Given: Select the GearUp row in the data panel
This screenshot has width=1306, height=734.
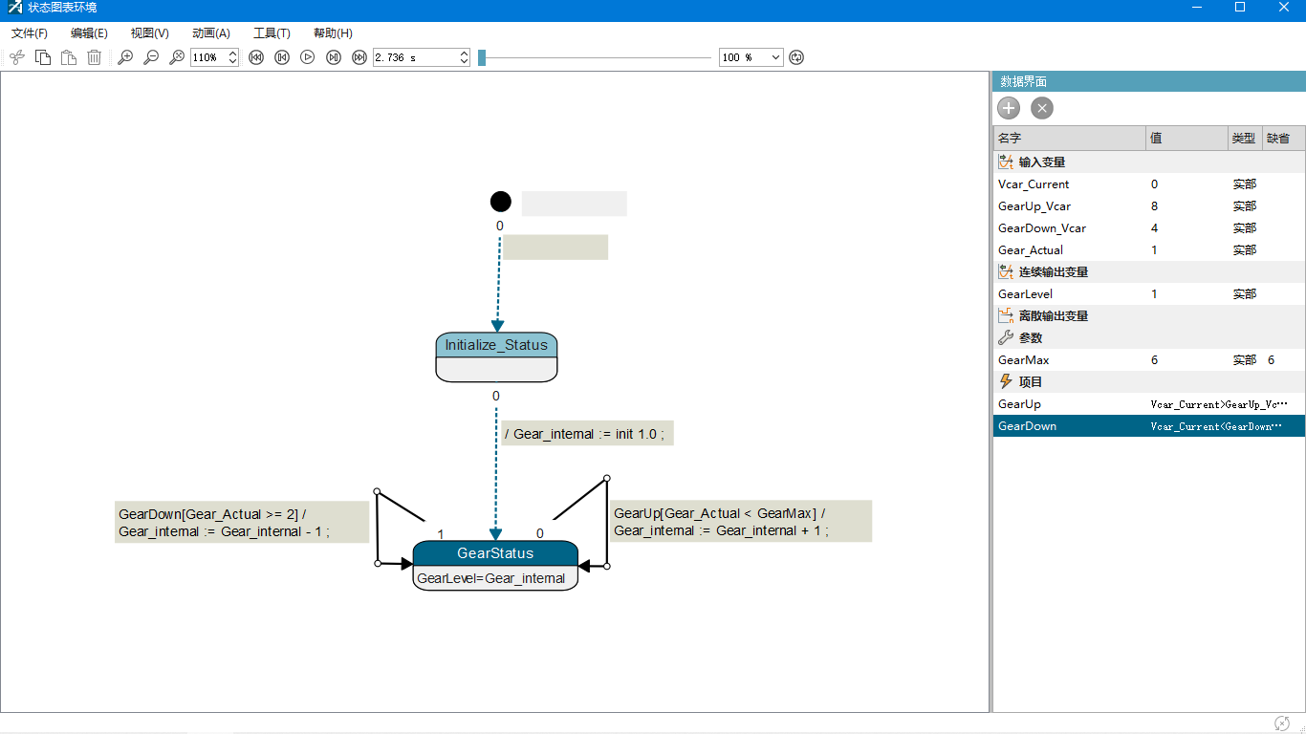Looking at the screenshot, I should (x=1052, y=403).
